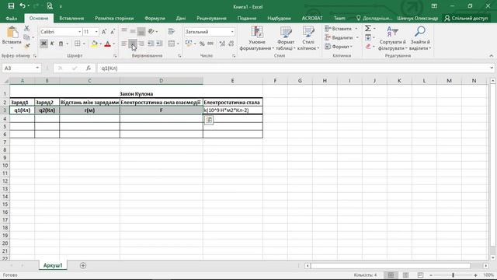Expand Формат таблиці dropdown

[x=285, y=39]
